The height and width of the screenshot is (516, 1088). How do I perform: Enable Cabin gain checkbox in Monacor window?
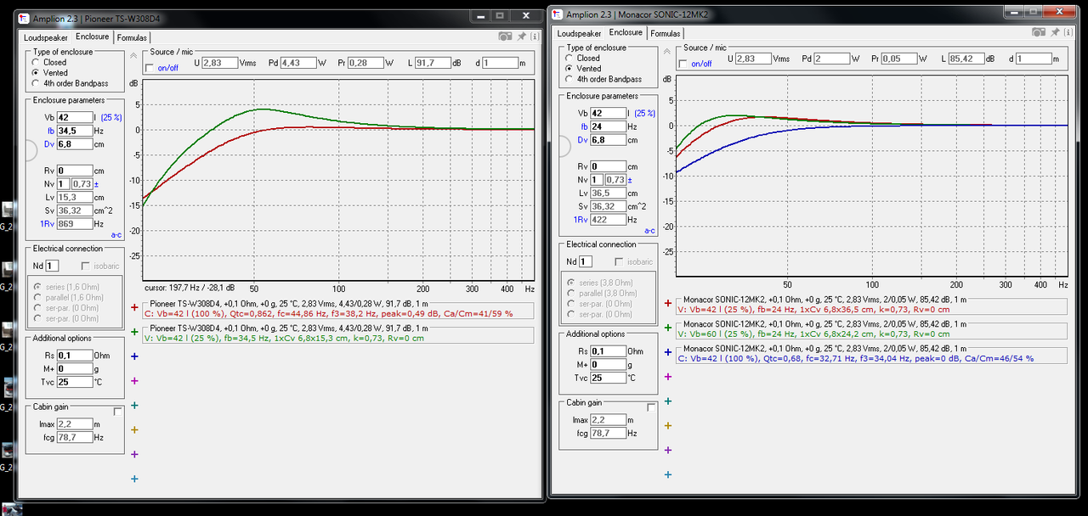pos(652,407)
